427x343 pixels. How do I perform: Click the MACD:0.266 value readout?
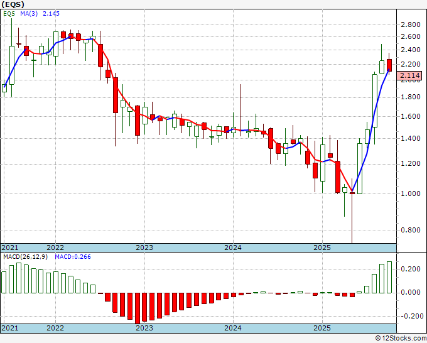click(73, 257)
